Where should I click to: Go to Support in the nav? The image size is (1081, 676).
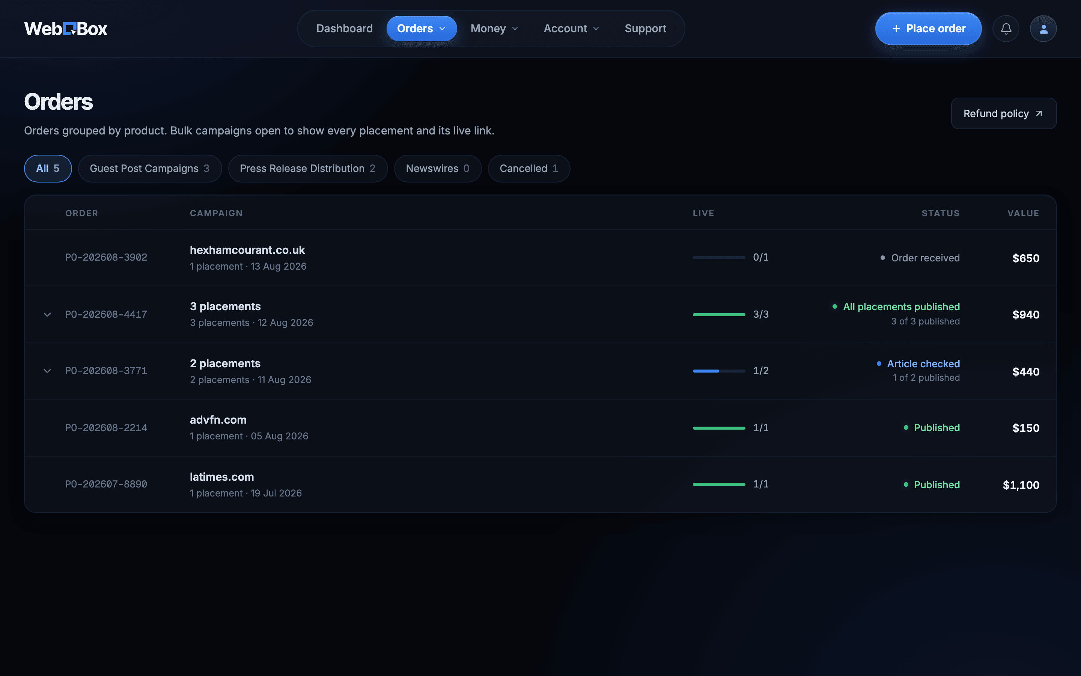[646, 29]
